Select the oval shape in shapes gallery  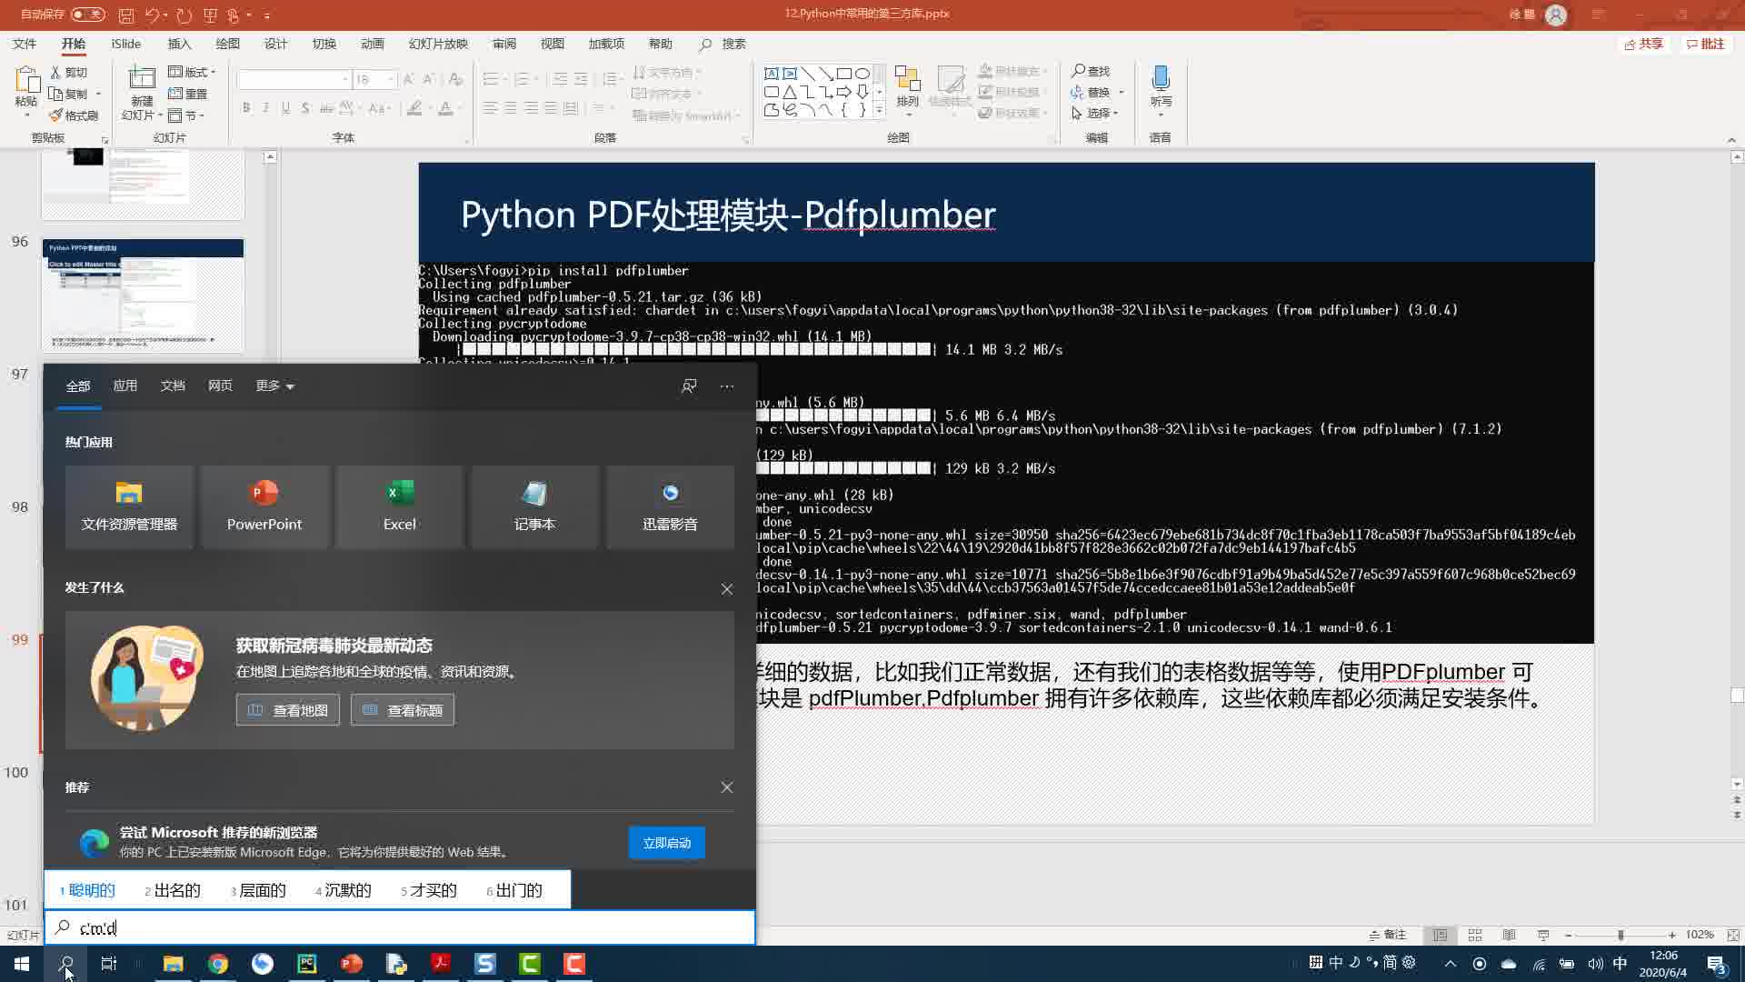coord(863,74)
